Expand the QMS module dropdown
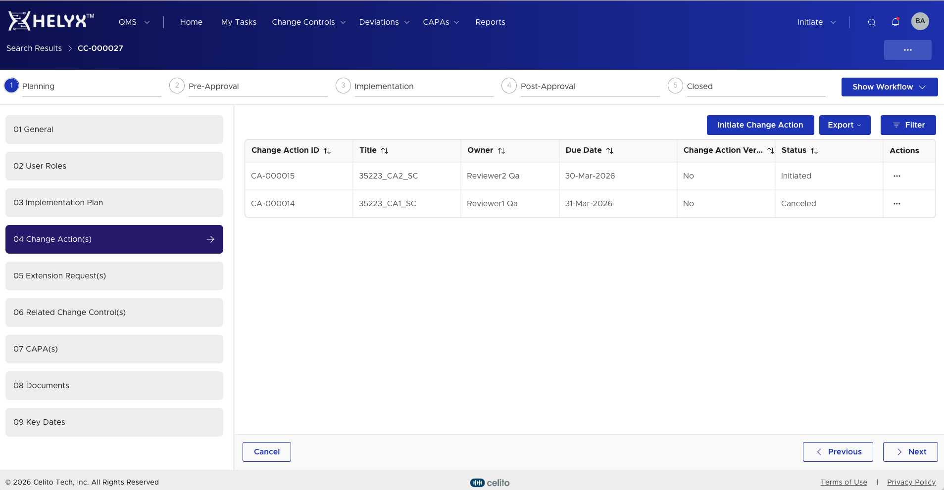Viewport: 944px width, 490px height. tap(134, 22)
